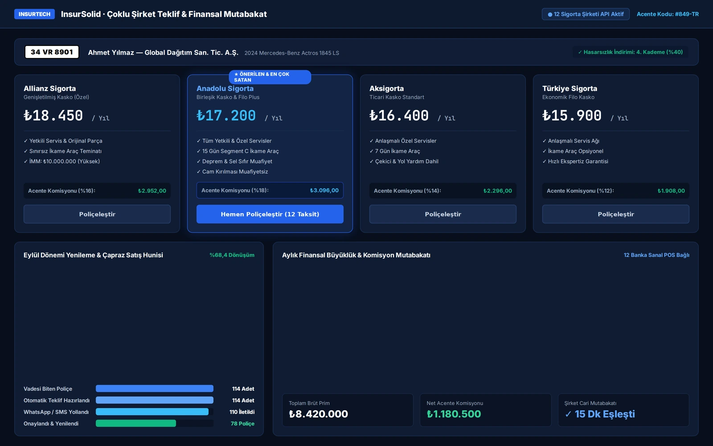Viewport: 713px width, 446px height.
Task: Click the ₺15.900 yearly price
Action: tap(572, 116)
